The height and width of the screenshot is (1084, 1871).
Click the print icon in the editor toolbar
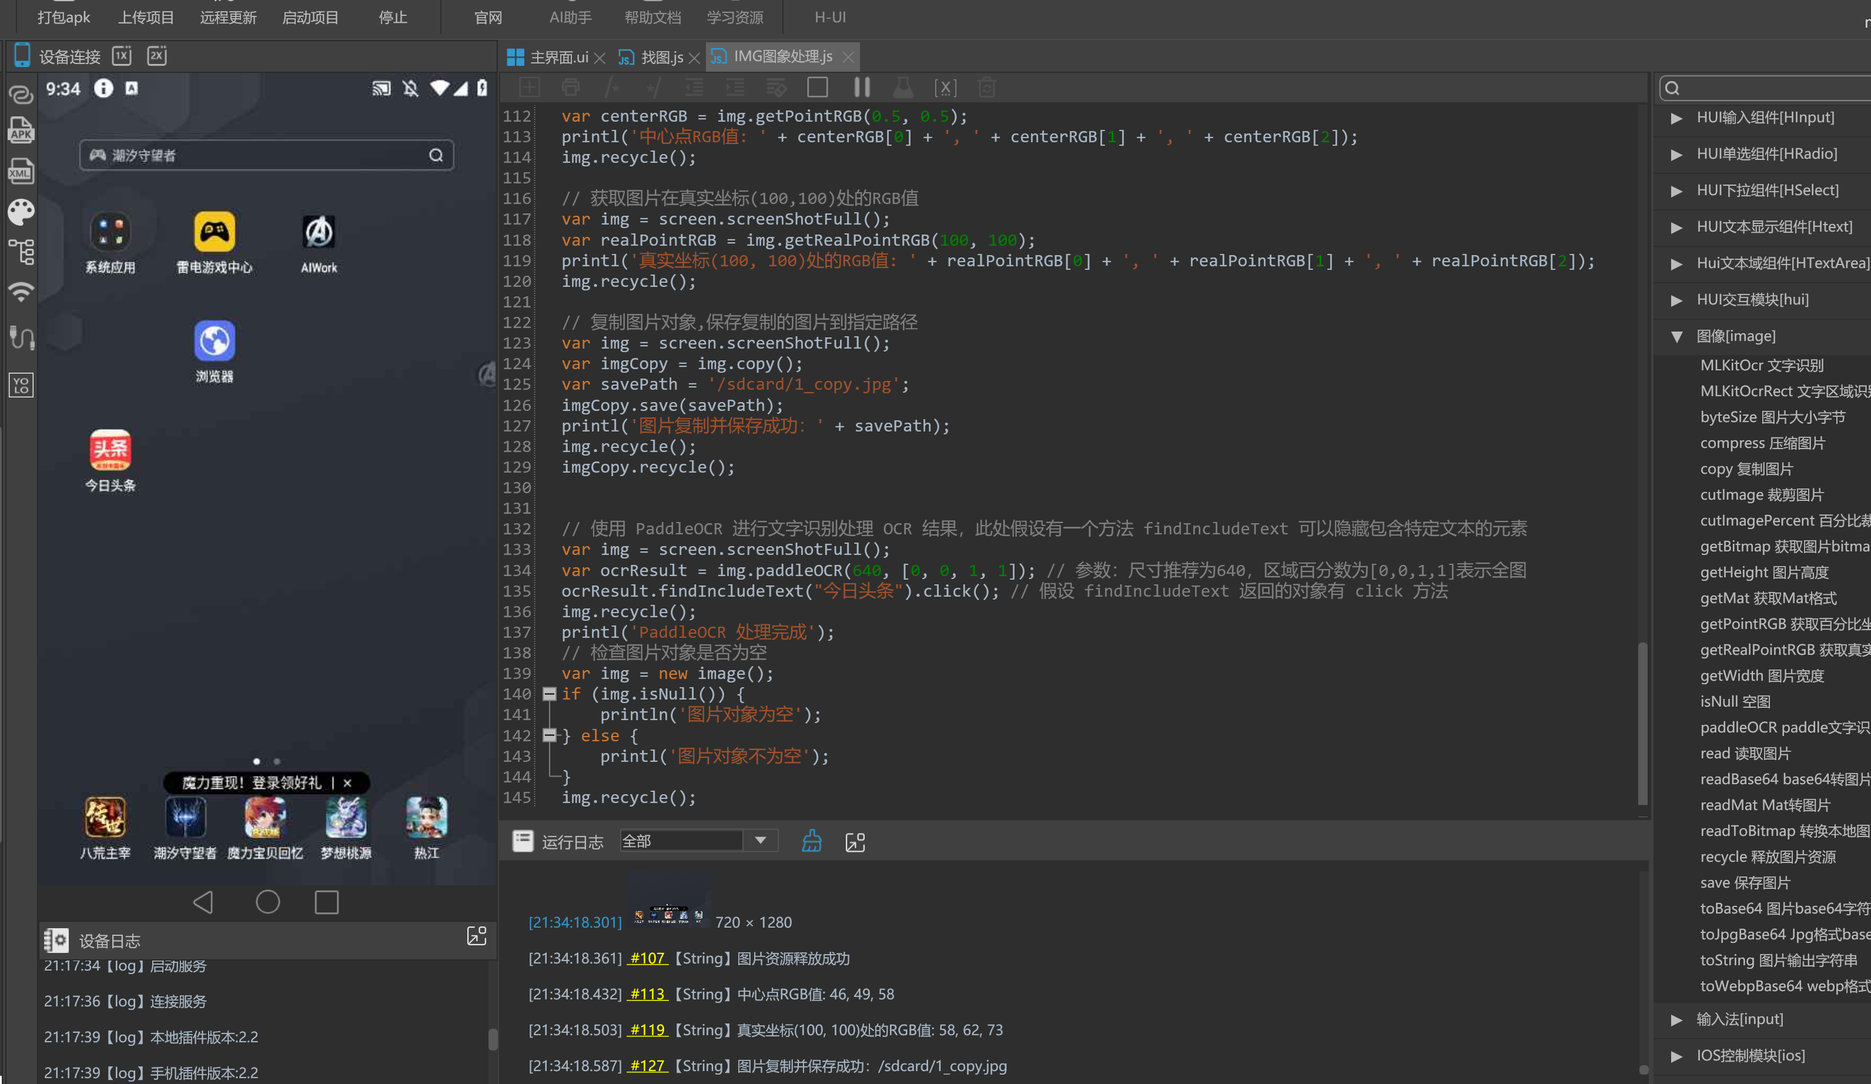(x=570, y=88)
